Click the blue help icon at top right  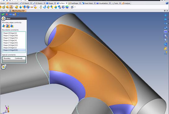tap(167, 3)
